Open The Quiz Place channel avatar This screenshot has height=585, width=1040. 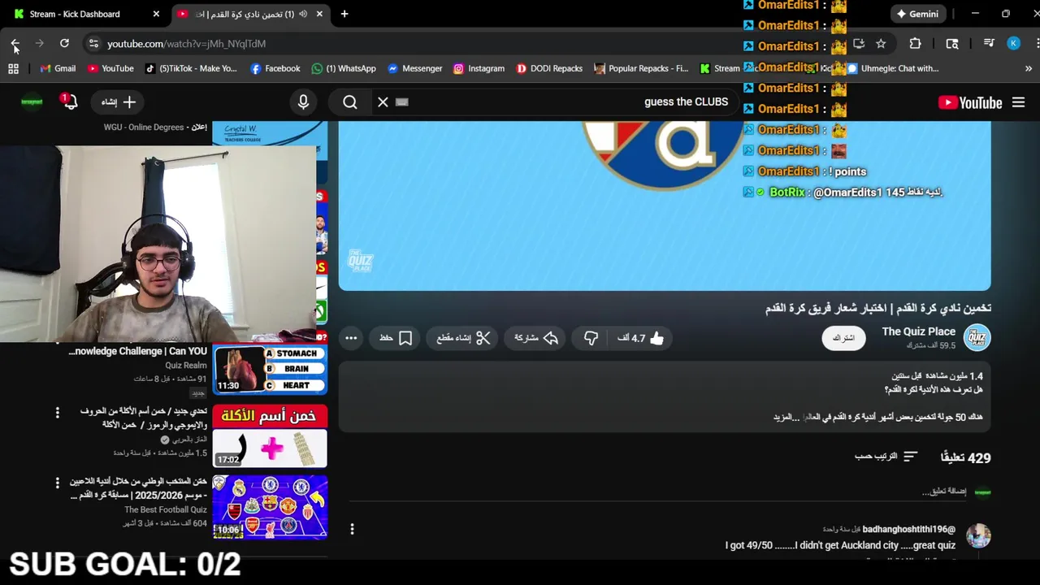(977, 337)
